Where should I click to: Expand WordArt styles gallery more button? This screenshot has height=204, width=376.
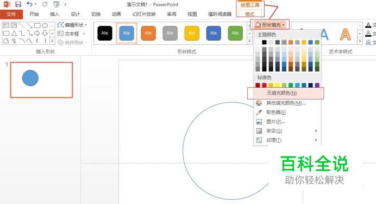[360, 41]
